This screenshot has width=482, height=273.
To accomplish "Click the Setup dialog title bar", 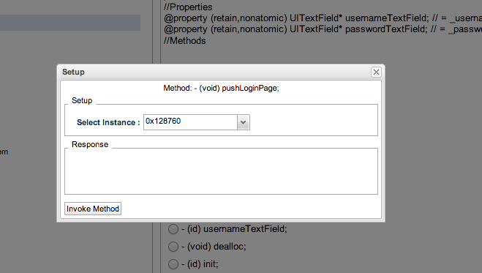I will coord(215,72).
